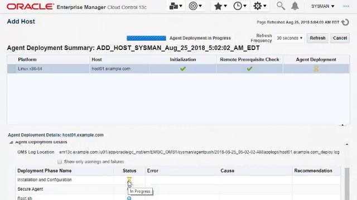357x200 pixels.
Task: Toggle Show only warnings and failures
Action: pyautogui.click(x=60, y=162)
